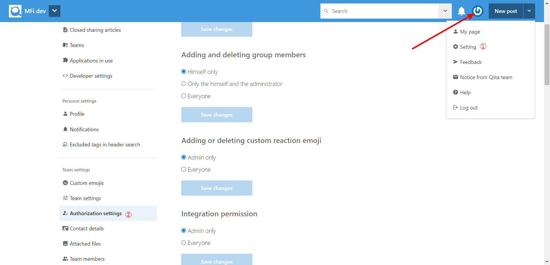Click the Attached files image icon
Viewport: 550px width, 265px height.
point(65,244)
